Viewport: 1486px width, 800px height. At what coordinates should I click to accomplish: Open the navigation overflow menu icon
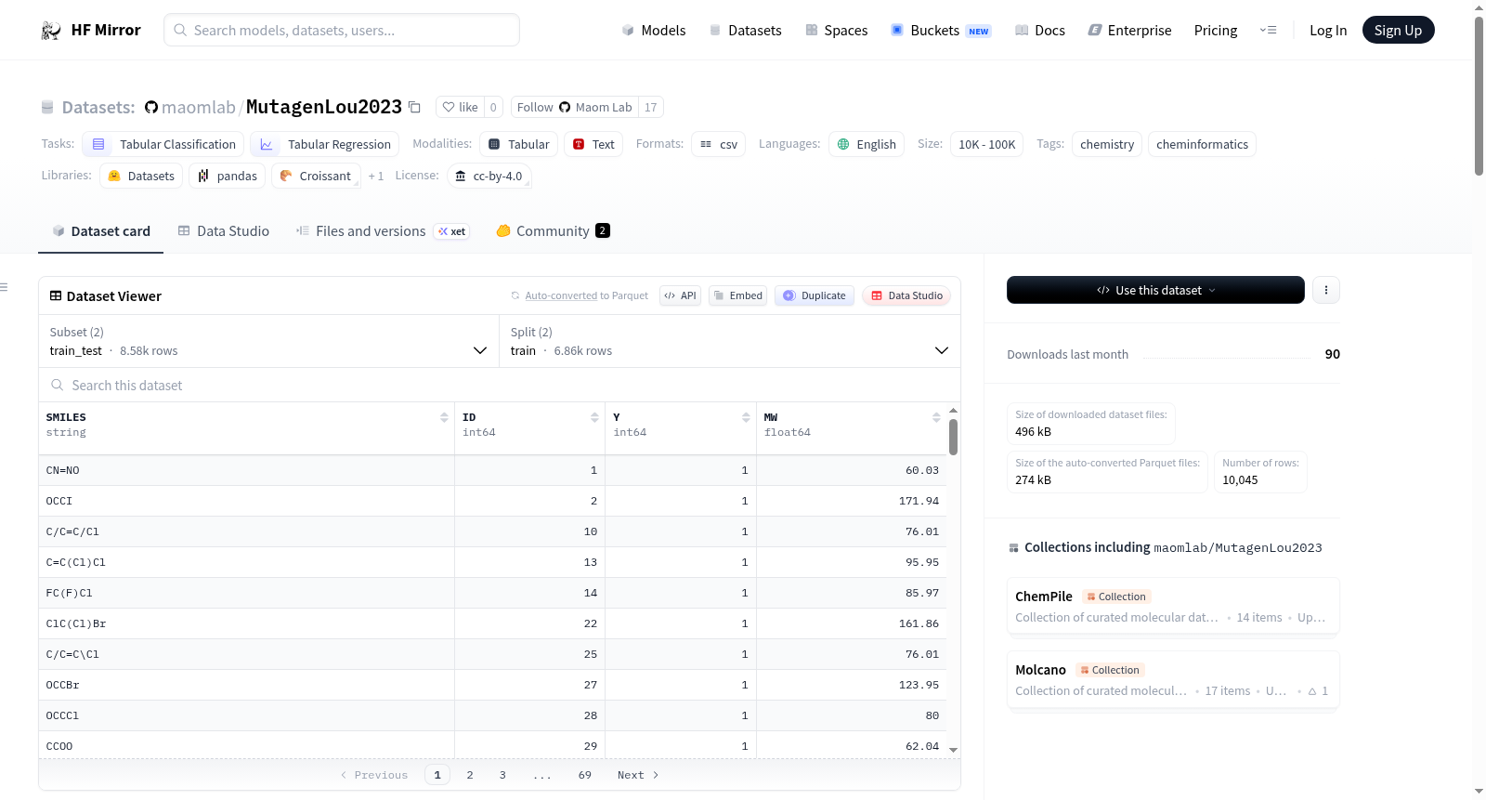pyautogui.click(x=1268, y=31)
